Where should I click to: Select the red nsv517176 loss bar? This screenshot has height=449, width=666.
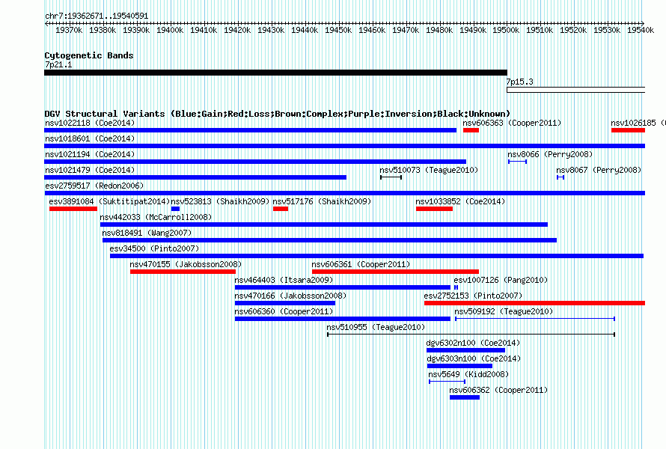click(281, 209)
